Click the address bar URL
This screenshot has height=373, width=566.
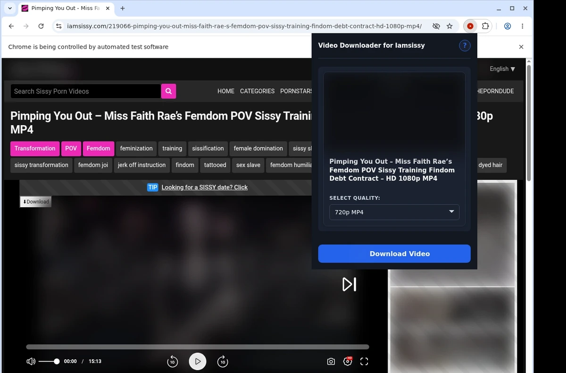click(x=244, y=26)
